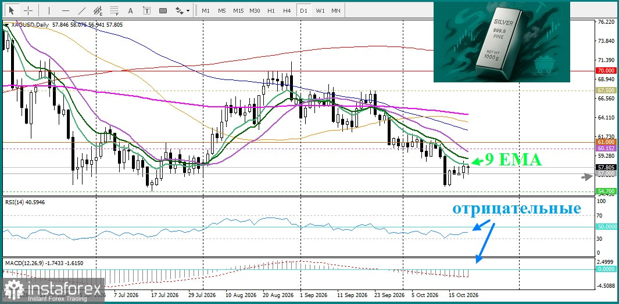Click the 71.390 price scale value
The width and height of the screenshot is (619, 304).
(x=606, y=60)
